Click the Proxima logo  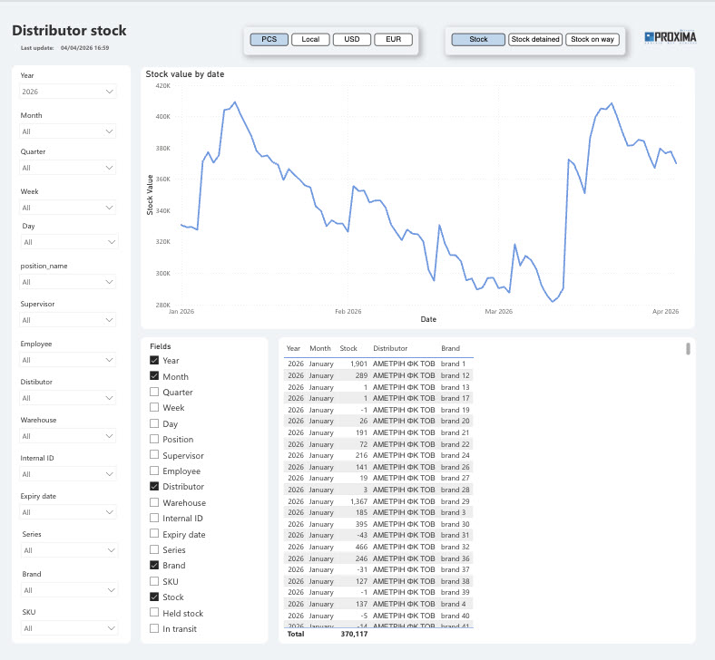(671, 37)
